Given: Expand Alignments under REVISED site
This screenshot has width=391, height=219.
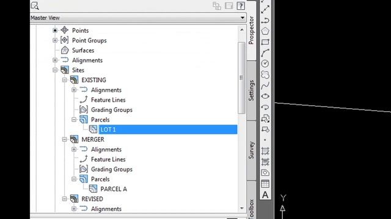Looking at the screenshot, I should [74, 209].
